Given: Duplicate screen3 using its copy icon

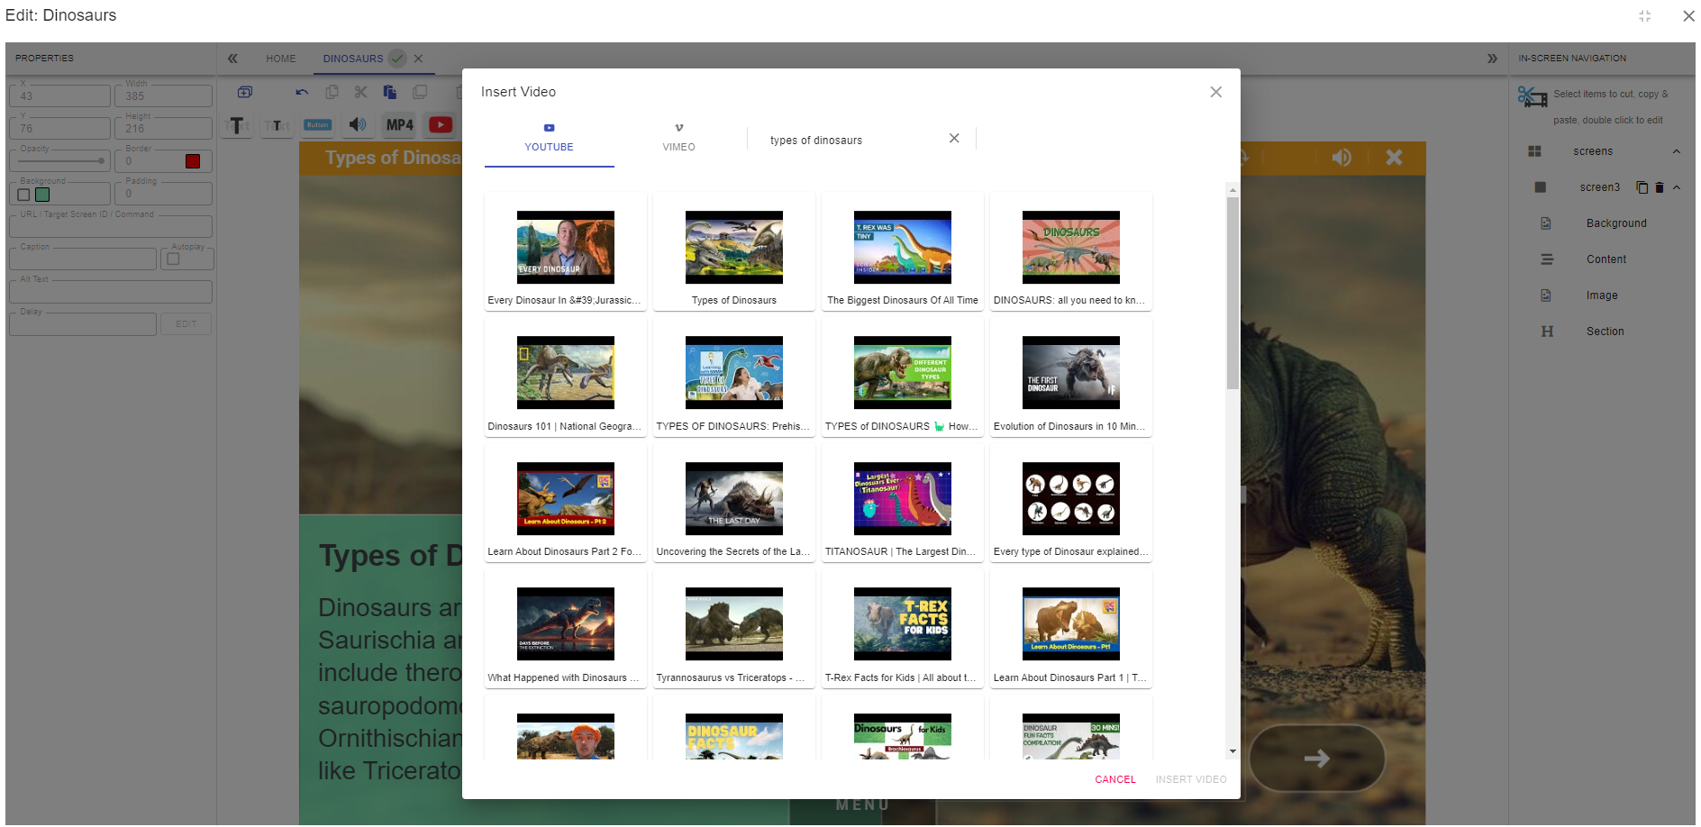Looking at the screenshot, I should pyautogui.click(x=1642, y=187).
